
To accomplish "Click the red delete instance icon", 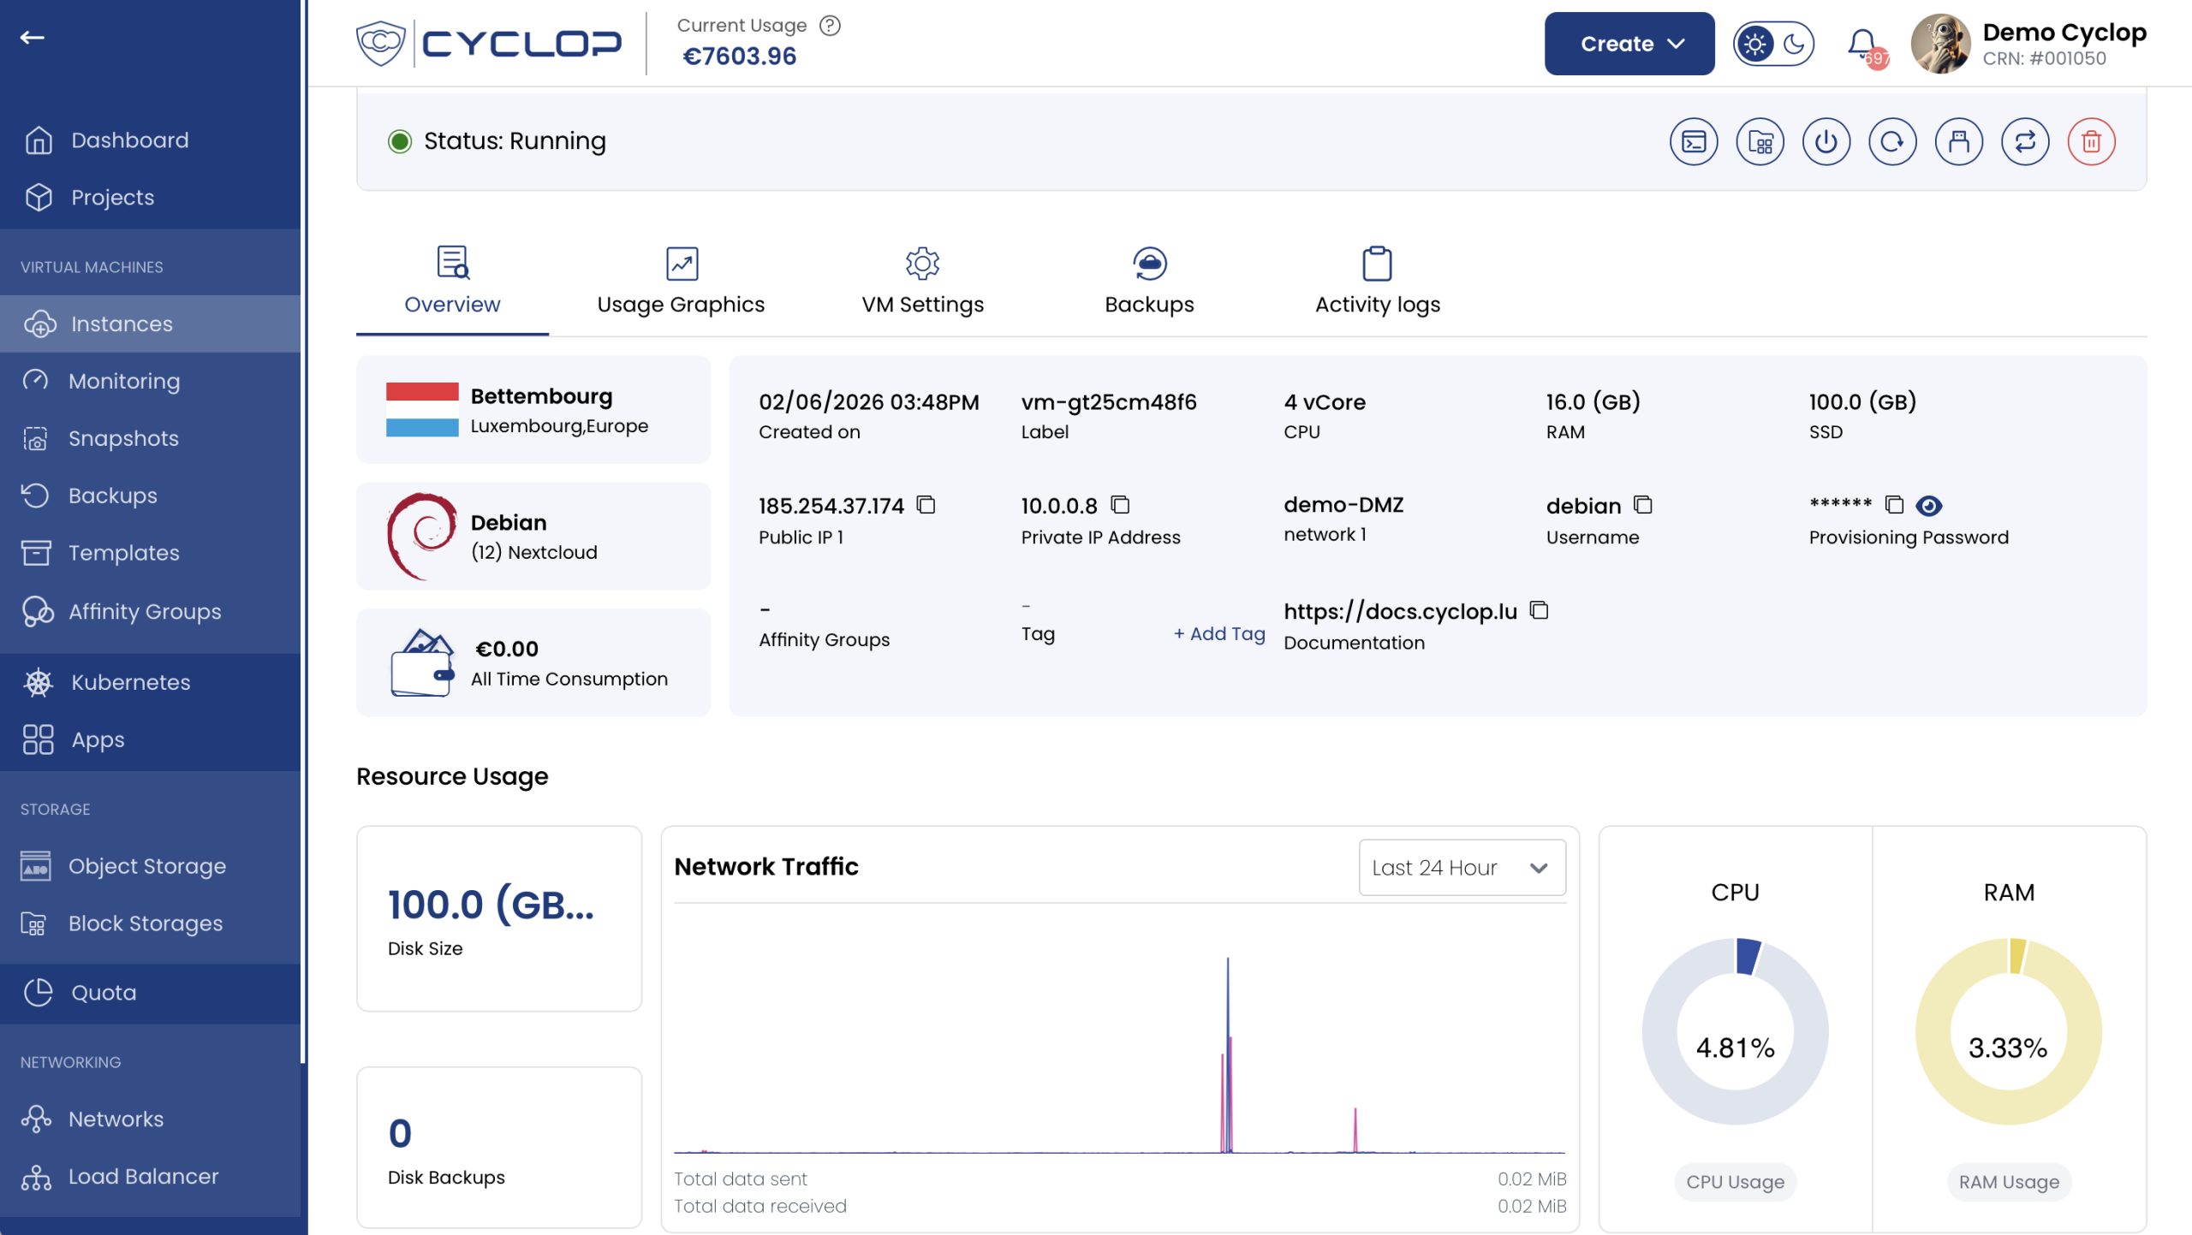I will click(2090, 141).
